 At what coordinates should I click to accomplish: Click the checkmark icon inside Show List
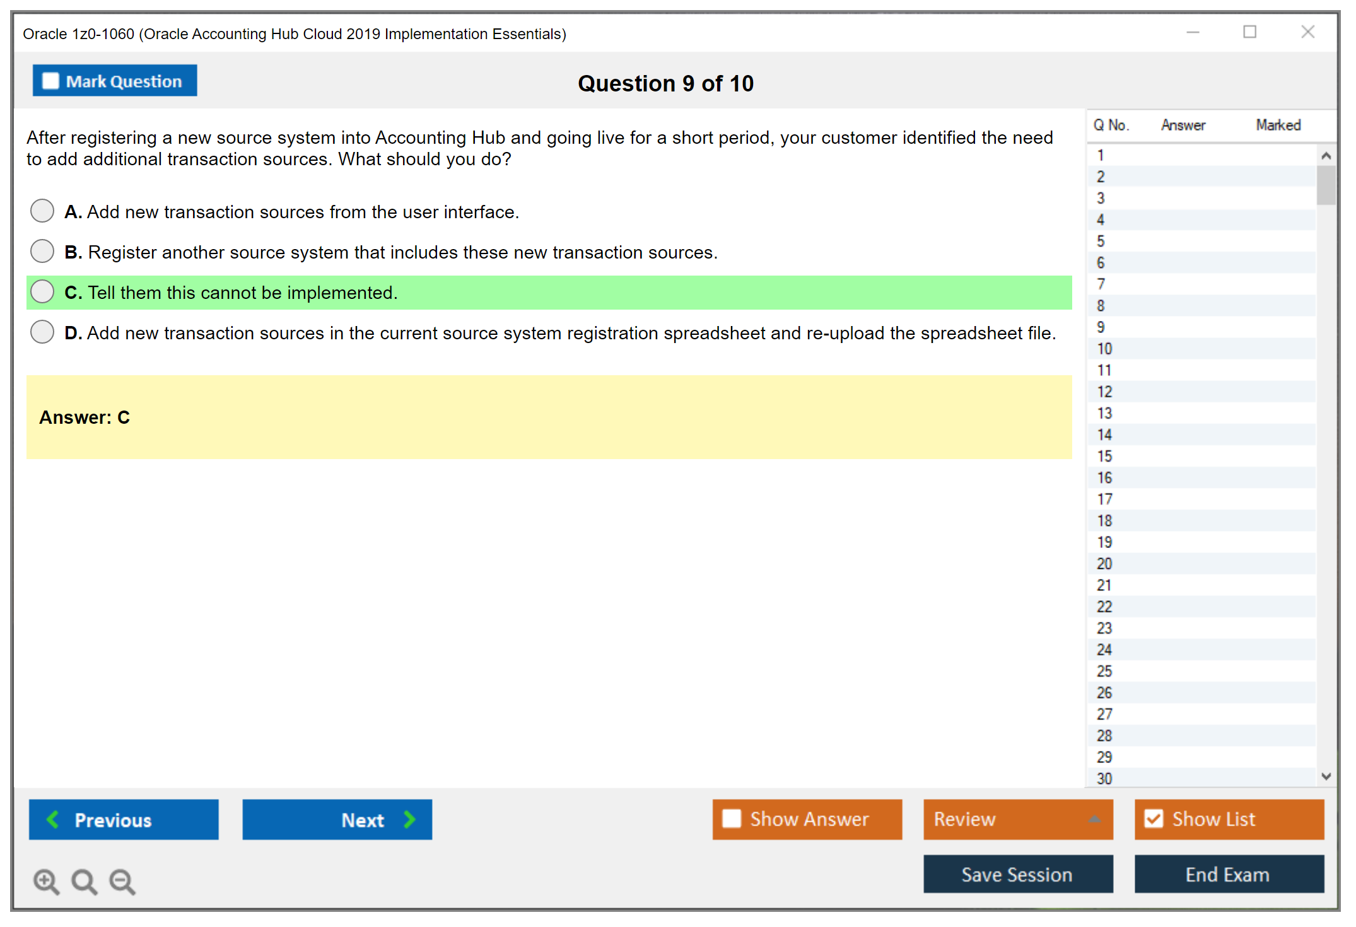click(1155, 818)
